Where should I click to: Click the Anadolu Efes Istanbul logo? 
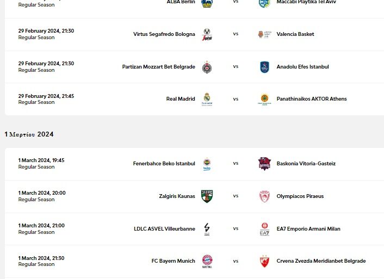(264, 67)
